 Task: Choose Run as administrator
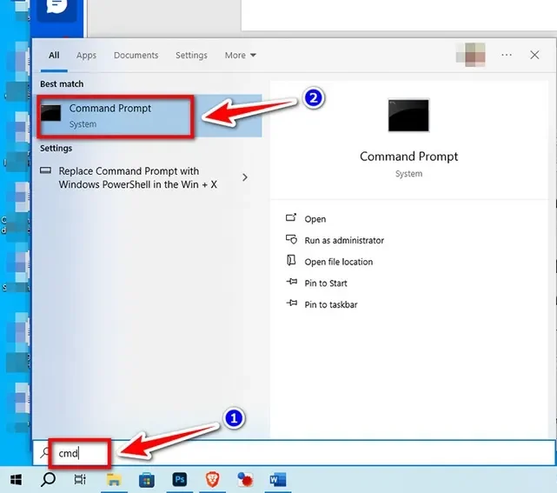click(x=344, y=241)
